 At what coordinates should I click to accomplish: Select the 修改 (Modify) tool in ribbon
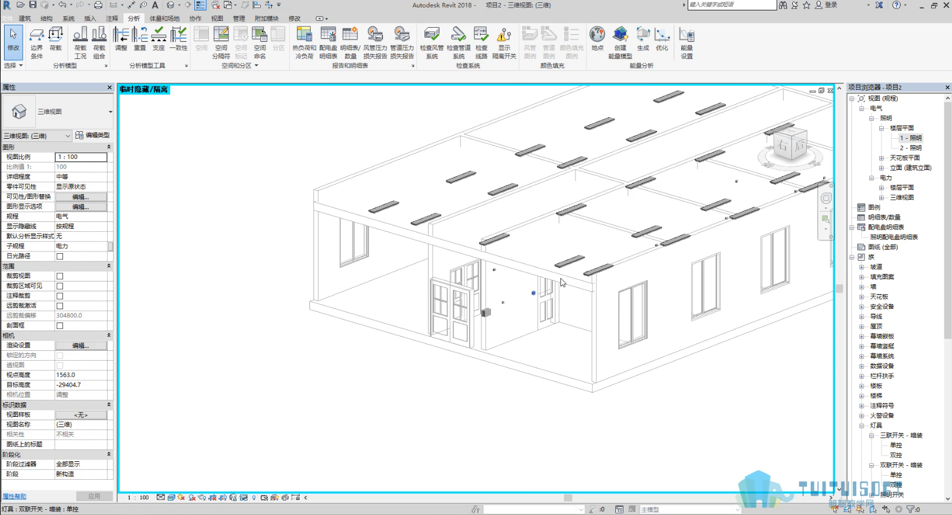[13, 42]
